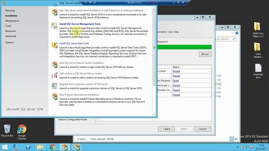
Task: Open the Passed link in the Domain Co... row
Action: [x=176, y=90]
